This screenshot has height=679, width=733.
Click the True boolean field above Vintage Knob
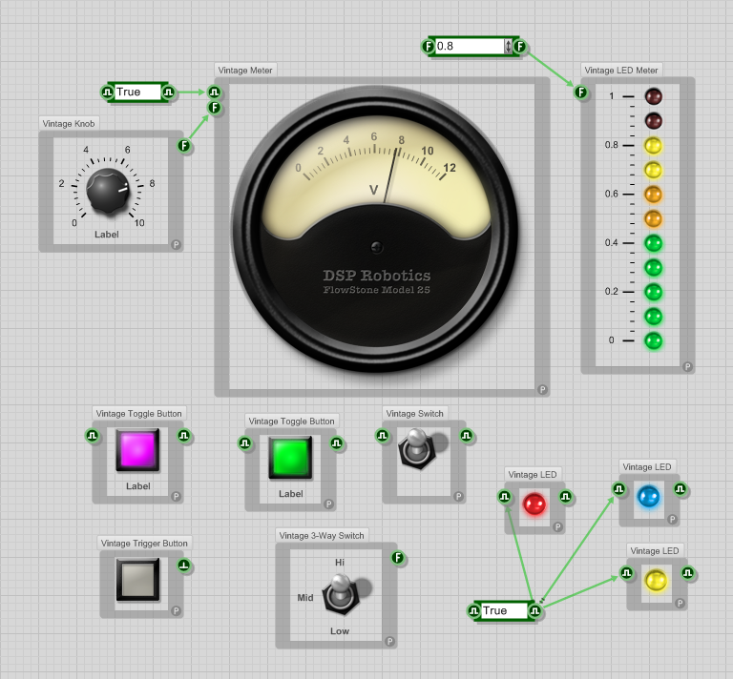[138, 92]
